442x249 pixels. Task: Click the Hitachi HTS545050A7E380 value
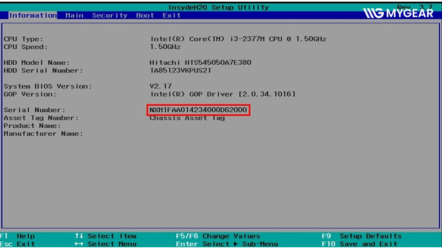201,63
